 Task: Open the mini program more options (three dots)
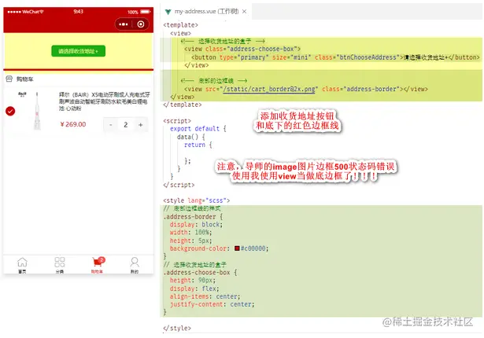click(123, 24)
